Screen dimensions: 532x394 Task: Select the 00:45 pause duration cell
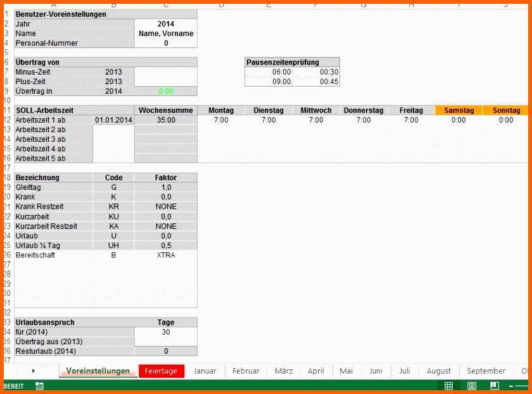click(x=316, y=82)
